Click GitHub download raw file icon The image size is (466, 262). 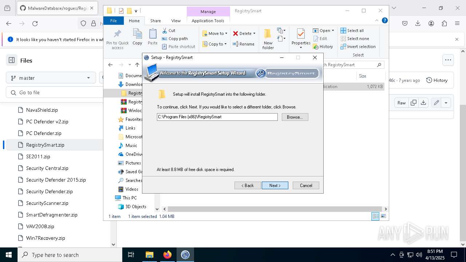pyautogui.click(x=423, y=103)
